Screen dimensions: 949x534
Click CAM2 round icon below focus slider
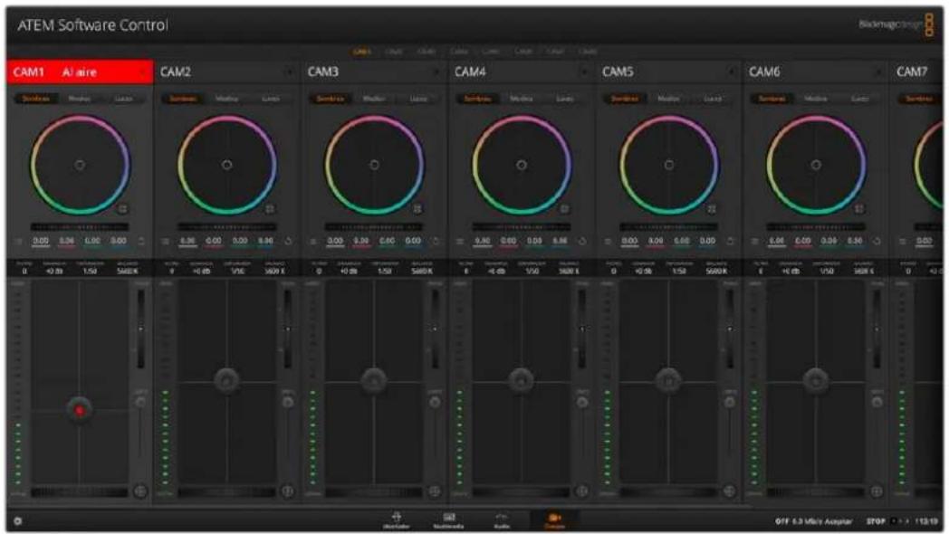(x=288, y=402)
